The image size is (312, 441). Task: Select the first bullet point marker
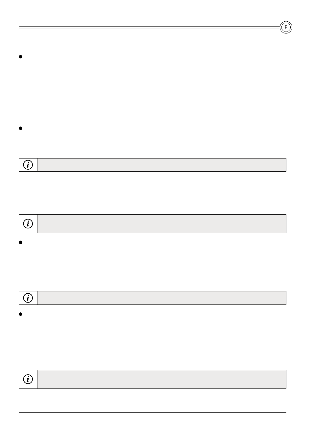20,57
